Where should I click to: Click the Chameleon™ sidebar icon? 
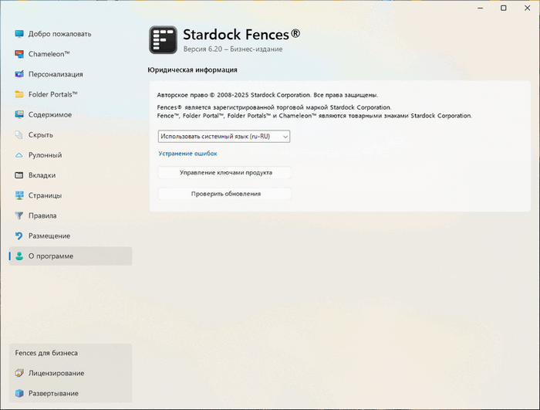tap(20, 54)
